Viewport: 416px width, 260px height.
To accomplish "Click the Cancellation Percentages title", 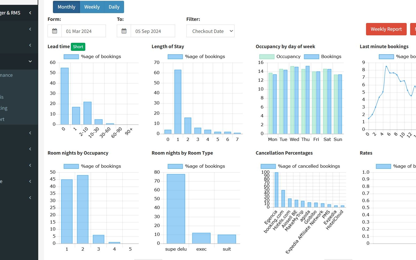I will pyautogui.click(x=284, y=153).
